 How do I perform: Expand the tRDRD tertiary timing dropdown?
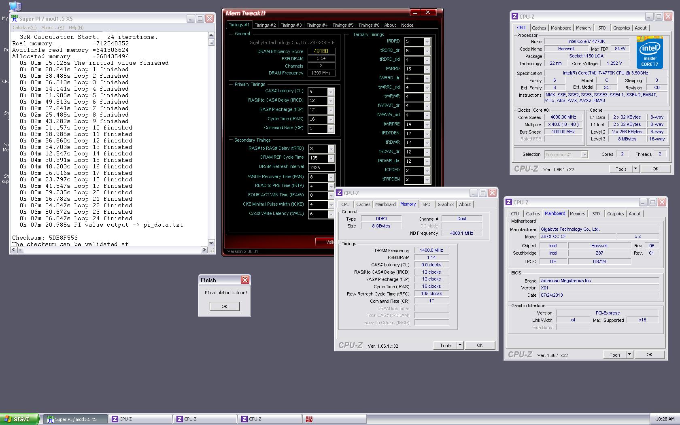[x=427, y=42]
